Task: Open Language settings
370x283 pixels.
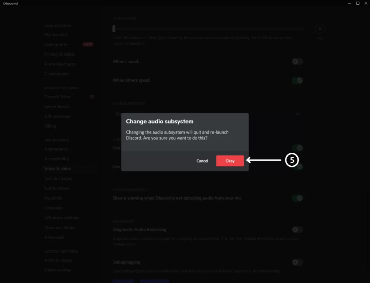Action: click(53, 208)
